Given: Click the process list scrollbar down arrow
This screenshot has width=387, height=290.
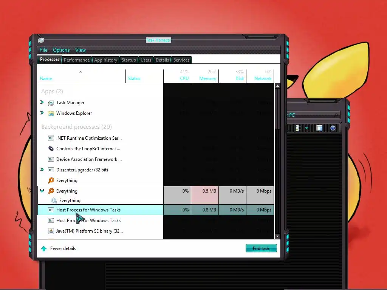Looking at the screenshot, I should pyautogui.click(x=277, y=236).
